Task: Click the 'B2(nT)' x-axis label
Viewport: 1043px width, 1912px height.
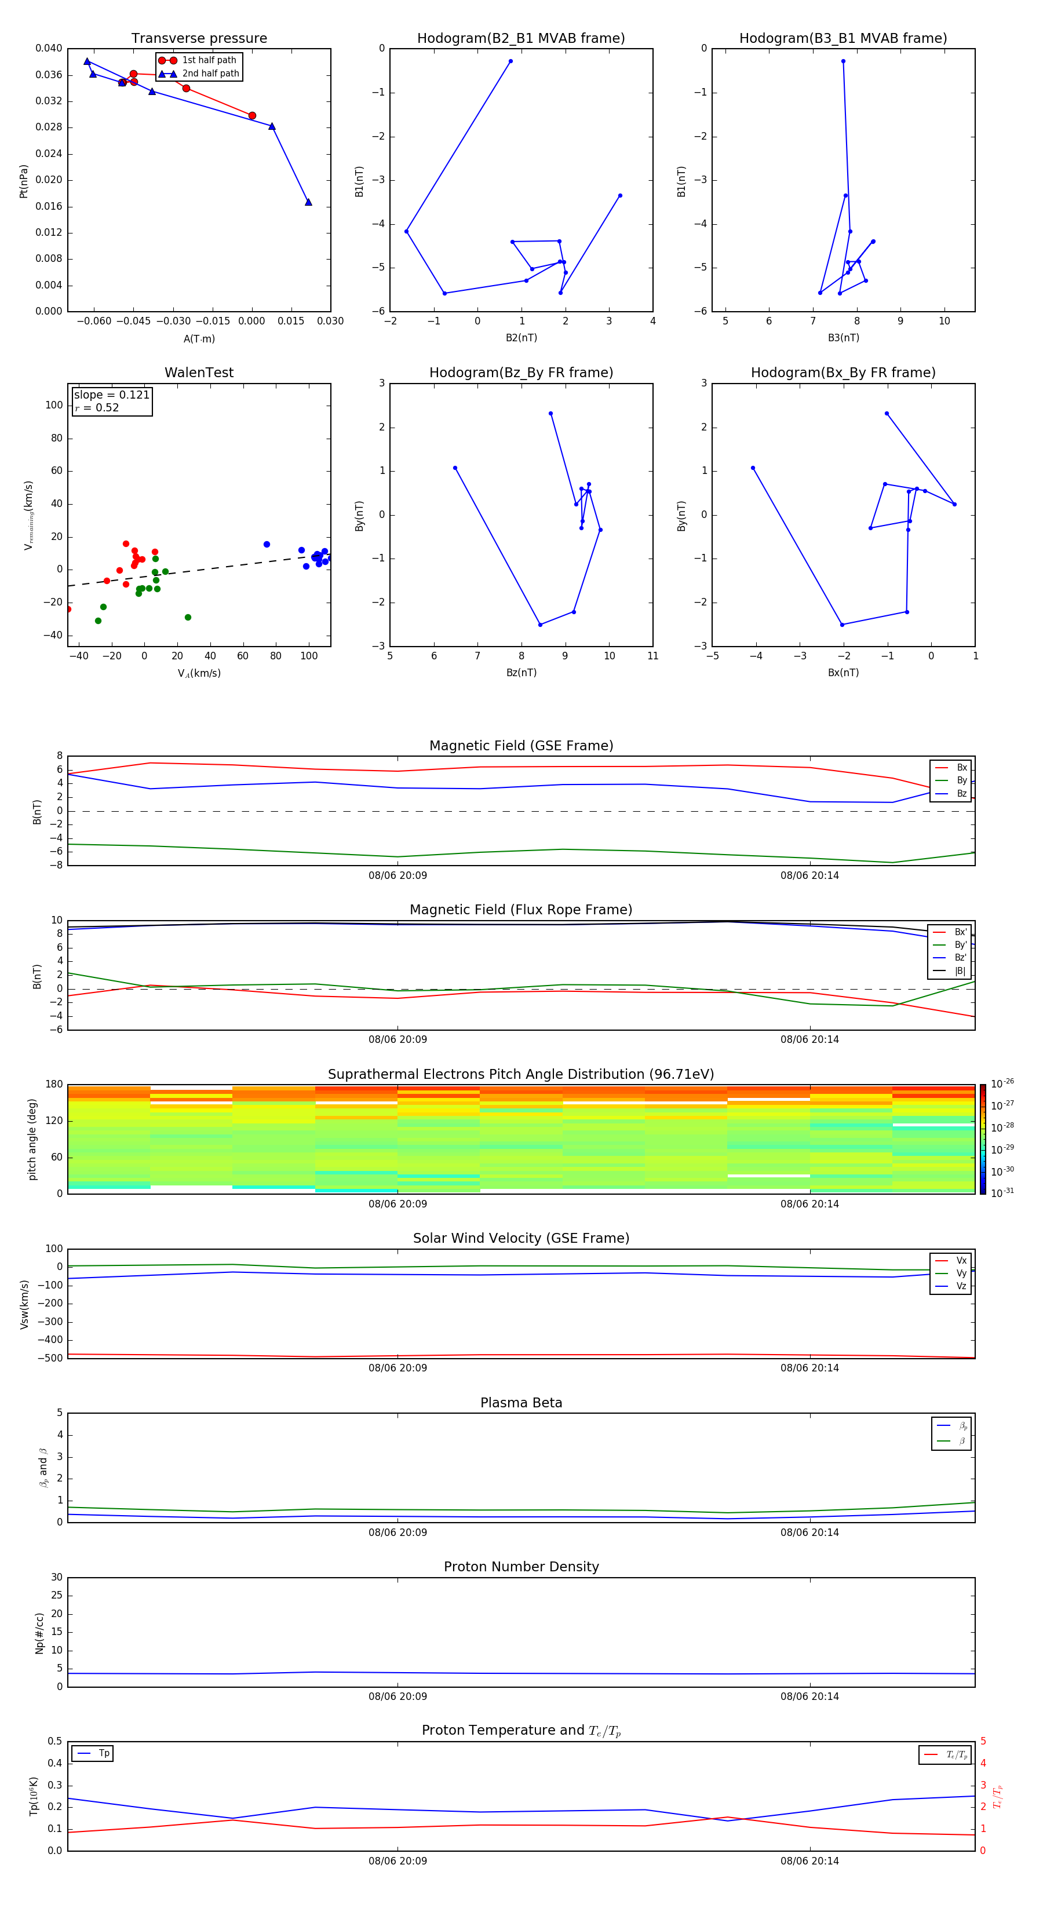Action: click(x=521, y=338)
